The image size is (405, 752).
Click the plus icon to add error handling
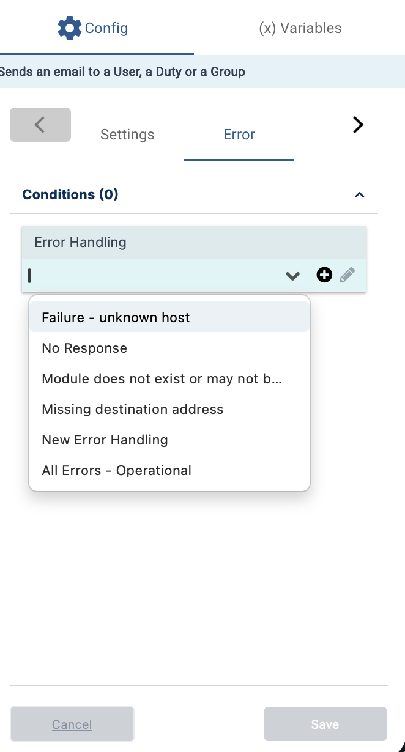point(324,275)
